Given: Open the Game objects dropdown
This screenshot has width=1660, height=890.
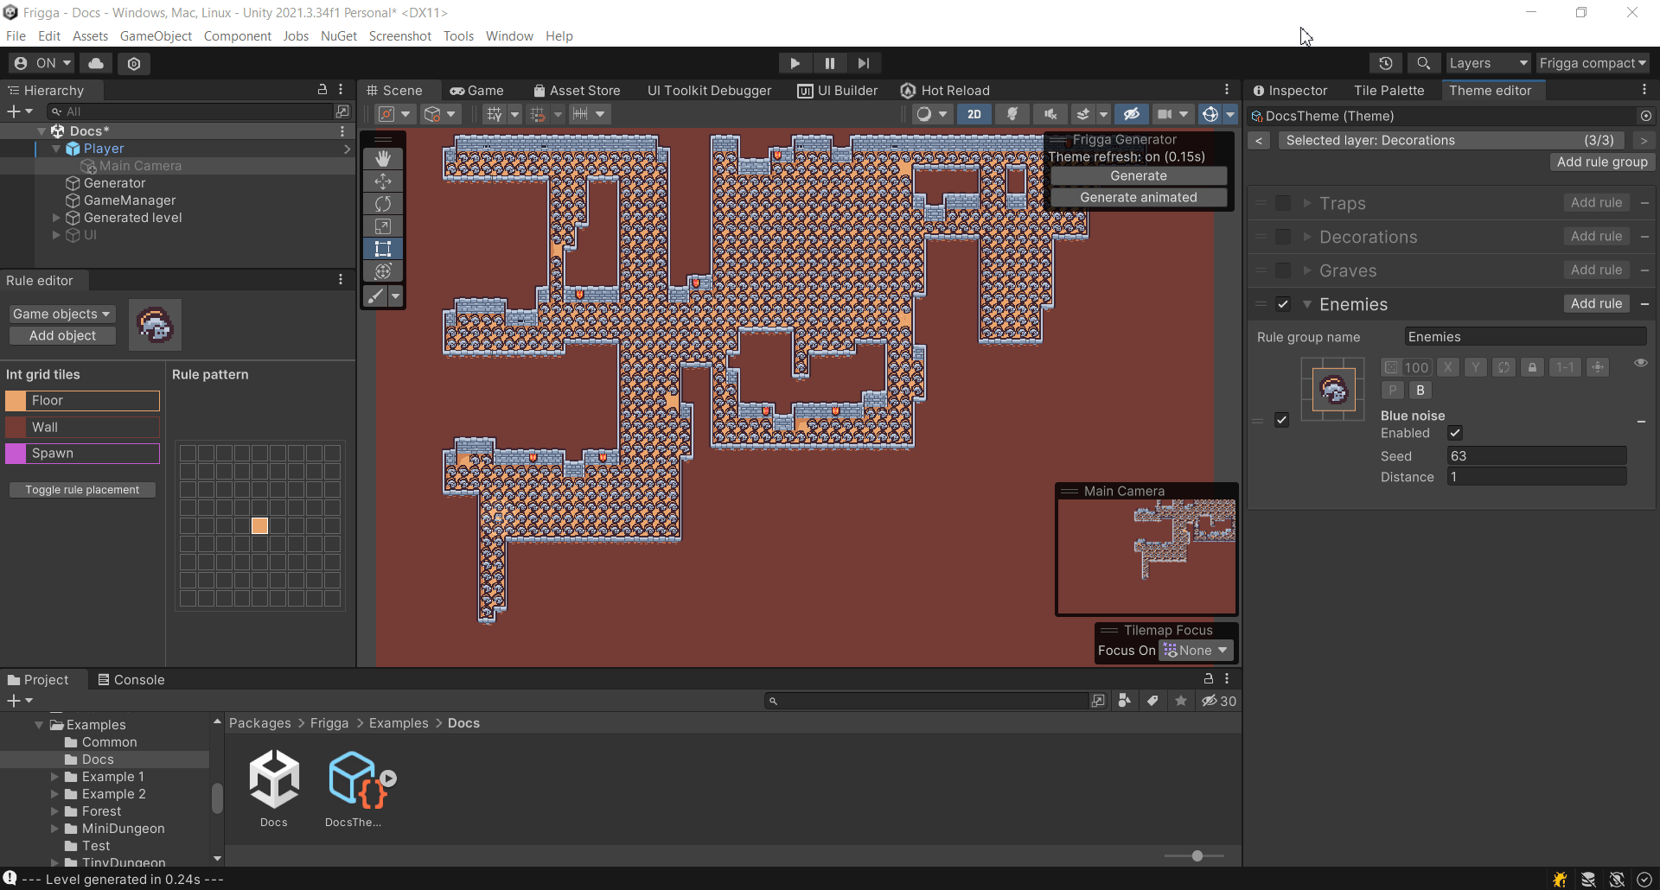Looking at the screenshot, I should pyautogui.click(x=61, y=314).
